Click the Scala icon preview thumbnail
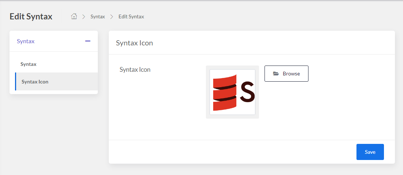Screen dimensions: 403x175 click(232, 92)
